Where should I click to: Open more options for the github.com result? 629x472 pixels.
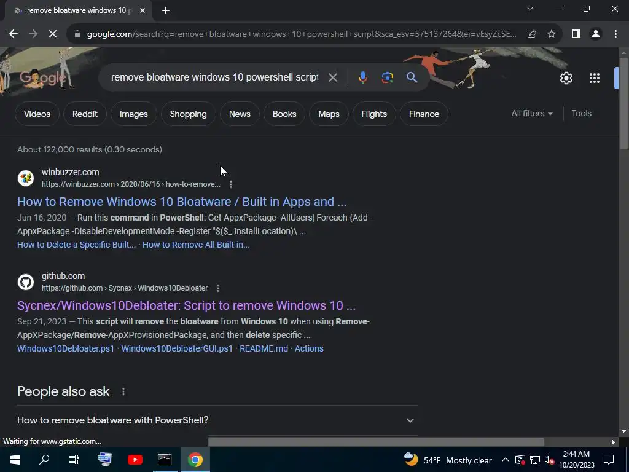pyautogui.click(x=218, y=288)
